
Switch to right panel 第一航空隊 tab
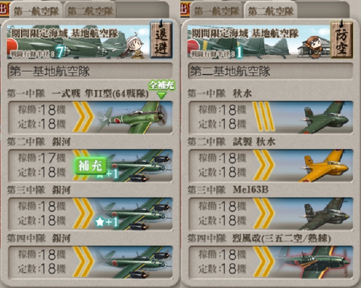pos(216,11)
